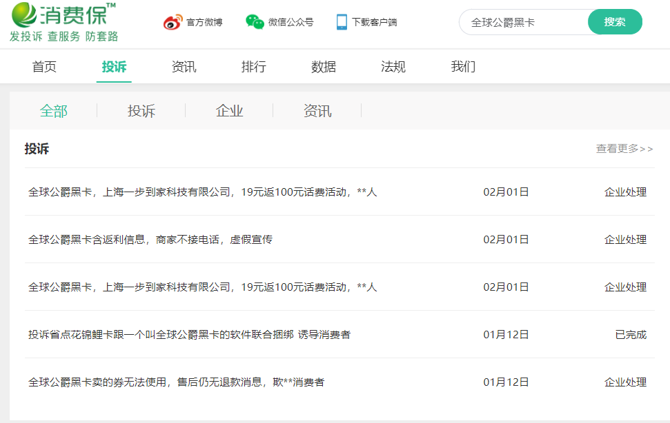The height and width of the screenshot is (423, 670).
Task: Switch to the 资讯 filter tab
Action: click(x=317, y=111)
